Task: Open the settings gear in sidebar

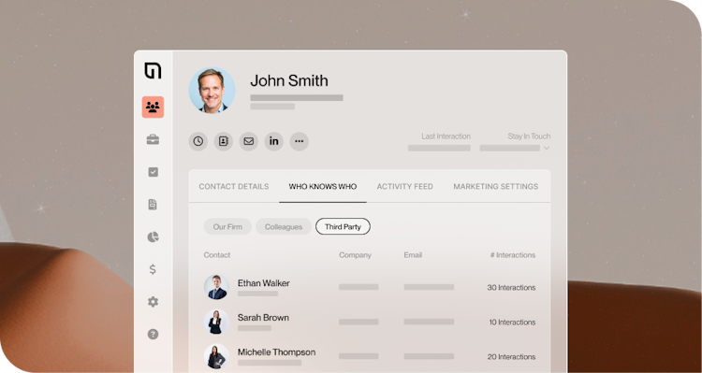Action: click(x=153, y=302)
